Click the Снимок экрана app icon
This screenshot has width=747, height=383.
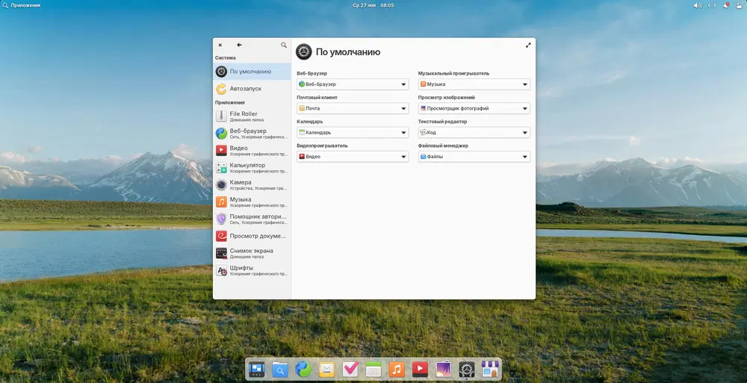tap(221, 253)
